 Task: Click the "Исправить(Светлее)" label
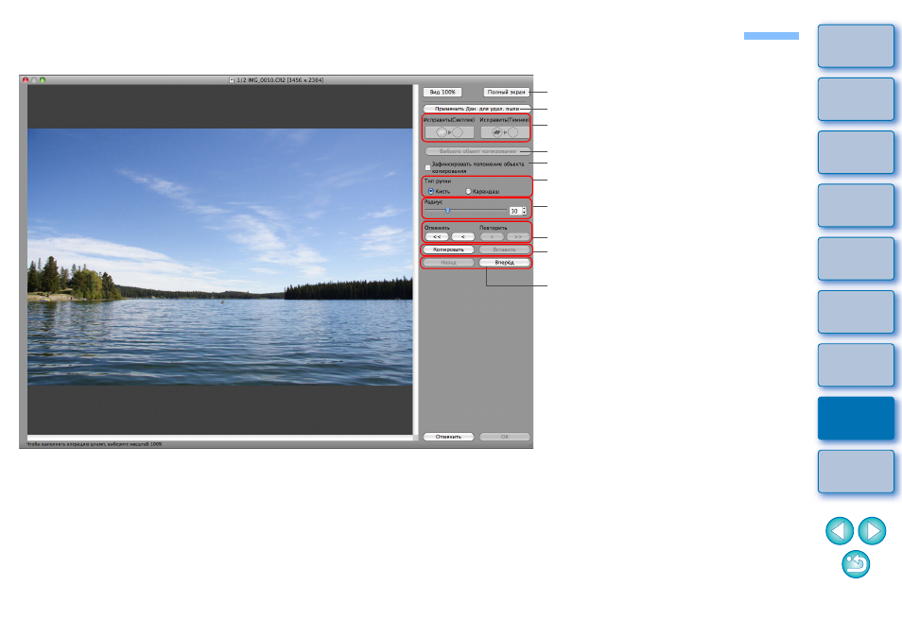point(449,120)
